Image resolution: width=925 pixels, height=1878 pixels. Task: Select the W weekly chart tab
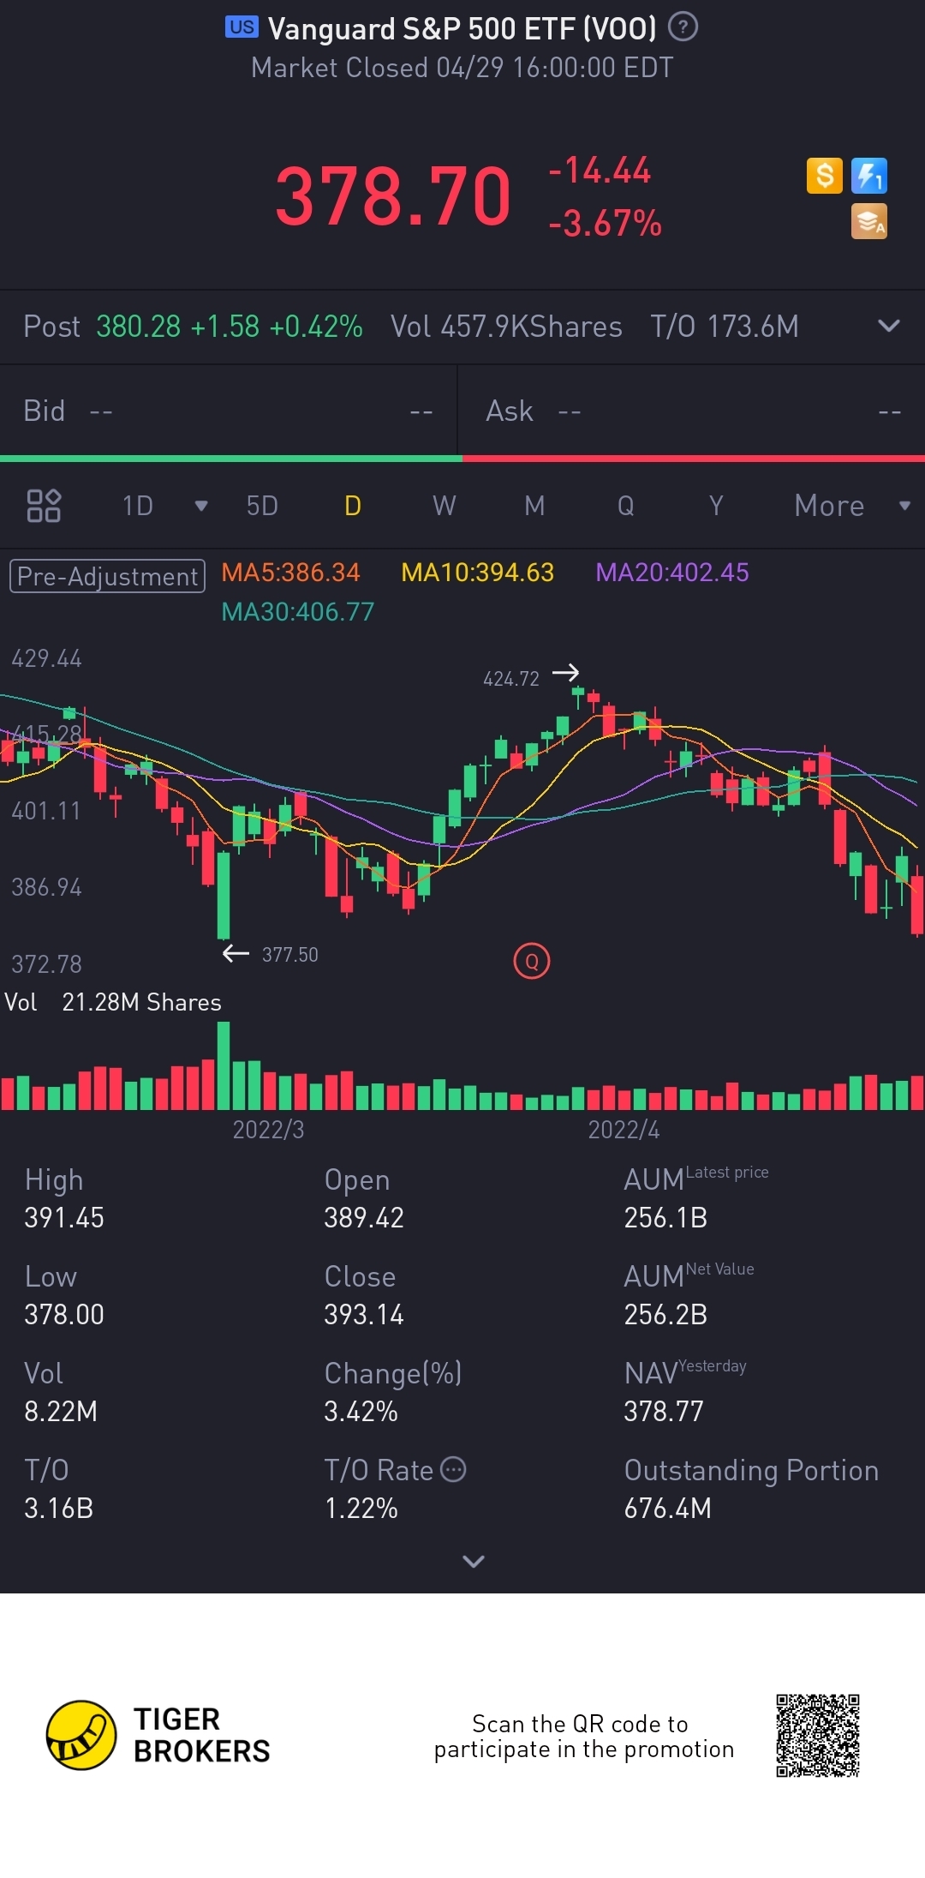(x=444, y=506)
